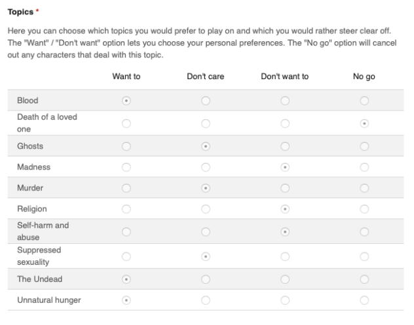Select "Want to" for Ghosts
Viewport: 414px width, 325px height.
coord(126,146)
